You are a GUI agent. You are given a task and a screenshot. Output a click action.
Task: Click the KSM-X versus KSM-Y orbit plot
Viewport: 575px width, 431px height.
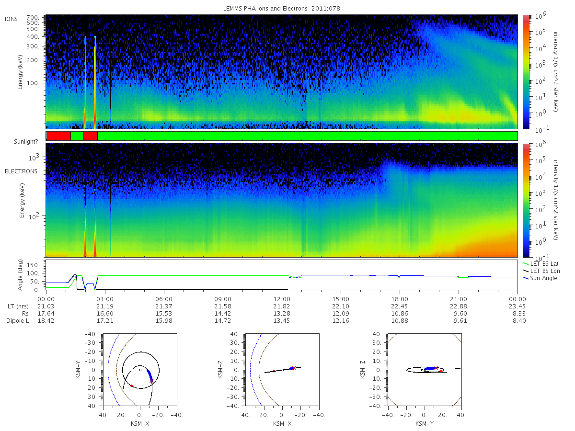[139, 370]
